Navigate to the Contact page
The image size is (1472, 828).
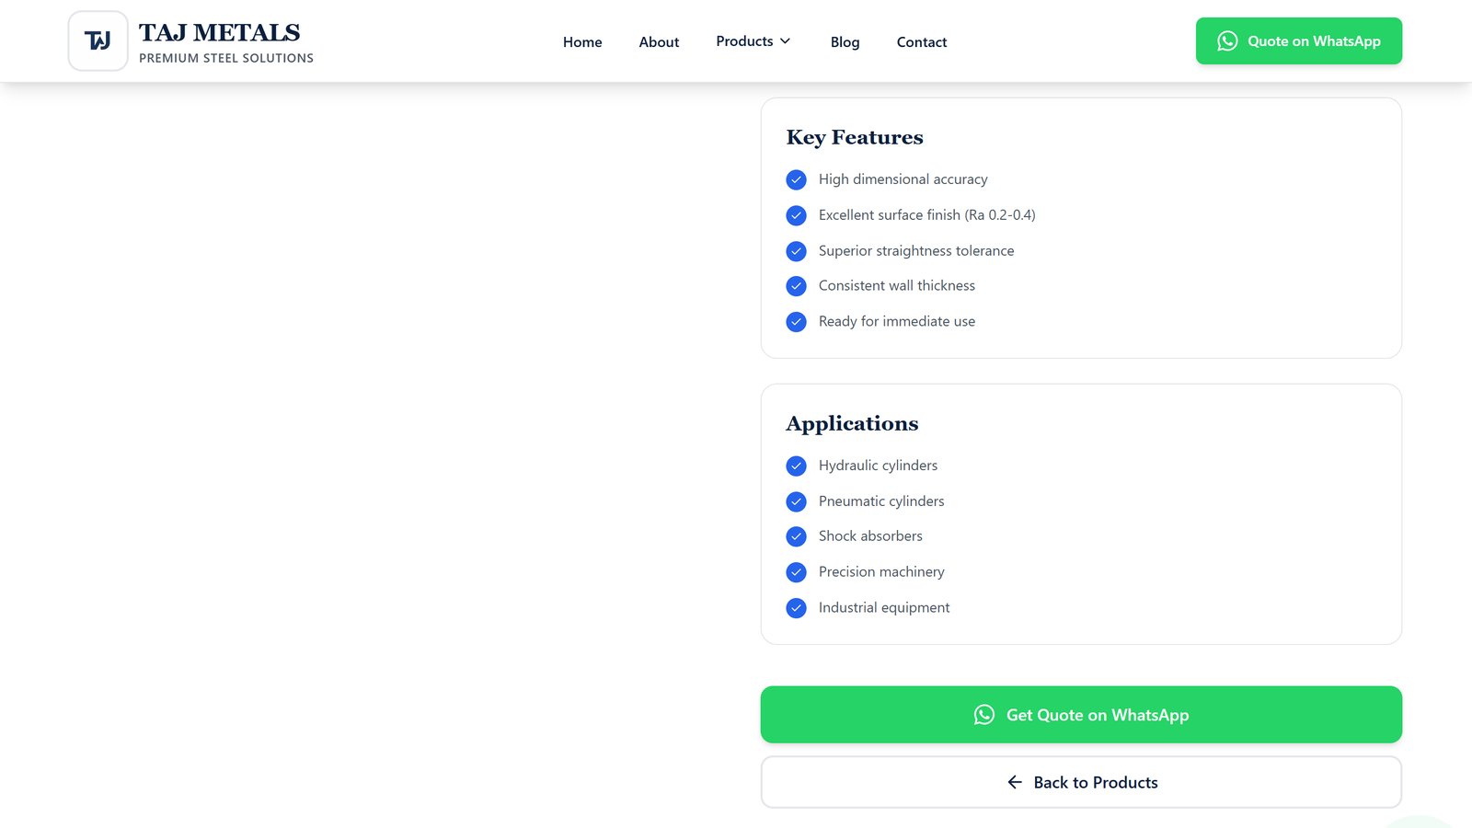coord(922,41)
